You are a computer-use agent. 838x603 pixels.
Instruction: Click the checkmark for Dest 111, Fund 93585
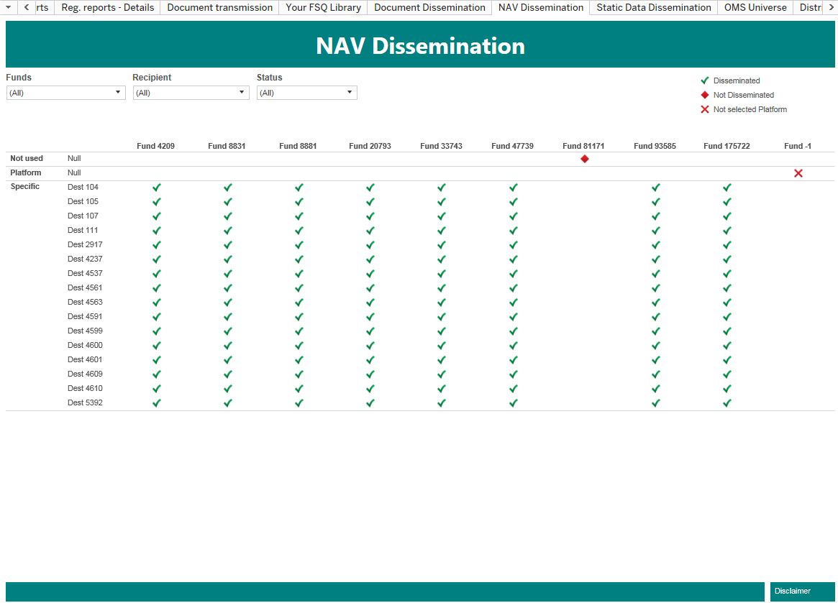click(x=655, y=231)
